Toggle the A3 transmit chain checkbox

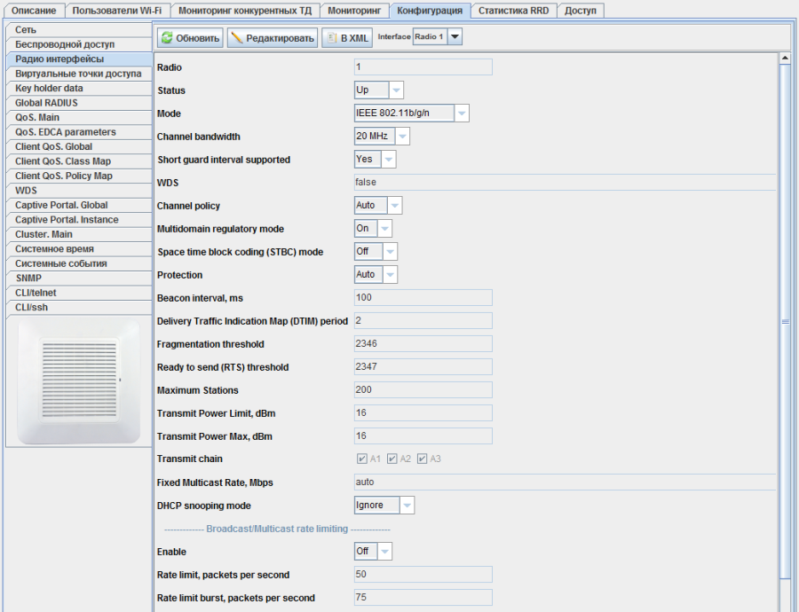point(422,459)
